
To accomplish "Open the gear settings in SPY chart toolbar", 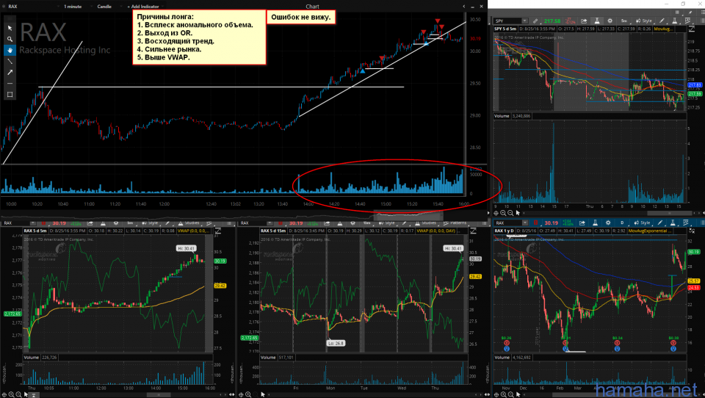I will coord(610,21).
